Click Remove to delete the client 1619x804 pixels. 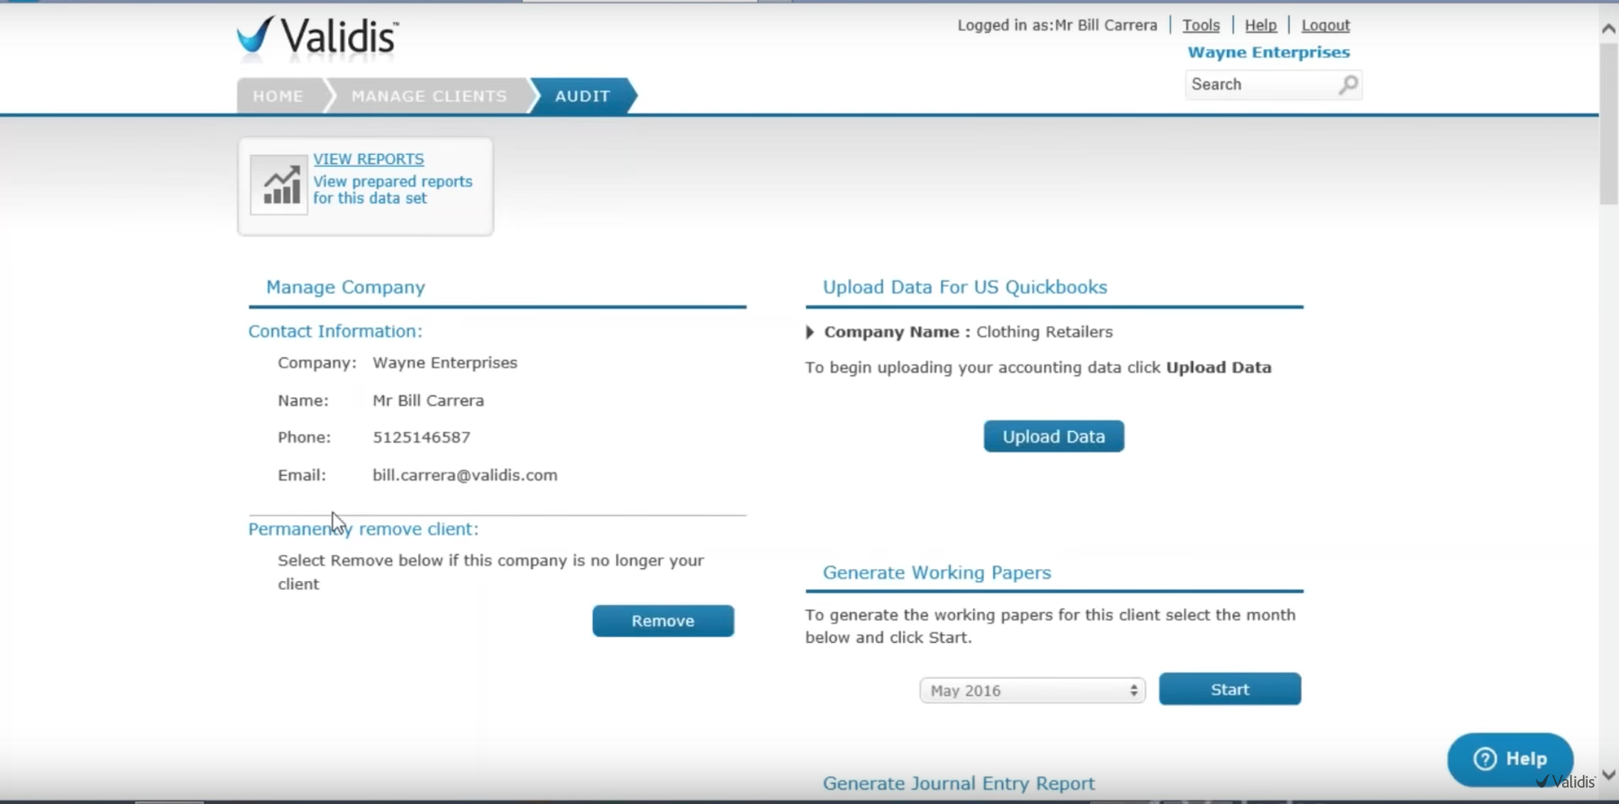click(x=663, y=620)
